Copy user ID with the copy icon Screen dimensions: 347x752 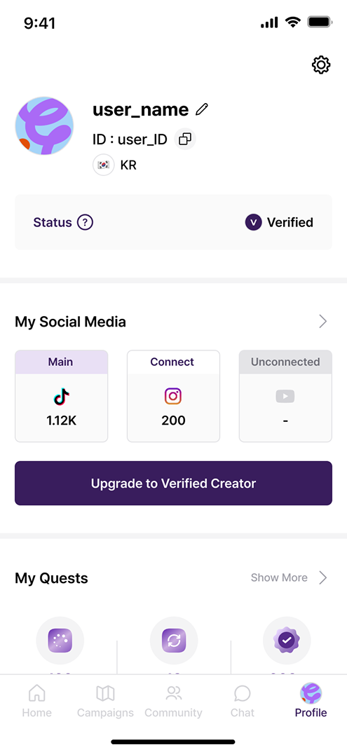[x=185, y=139]
